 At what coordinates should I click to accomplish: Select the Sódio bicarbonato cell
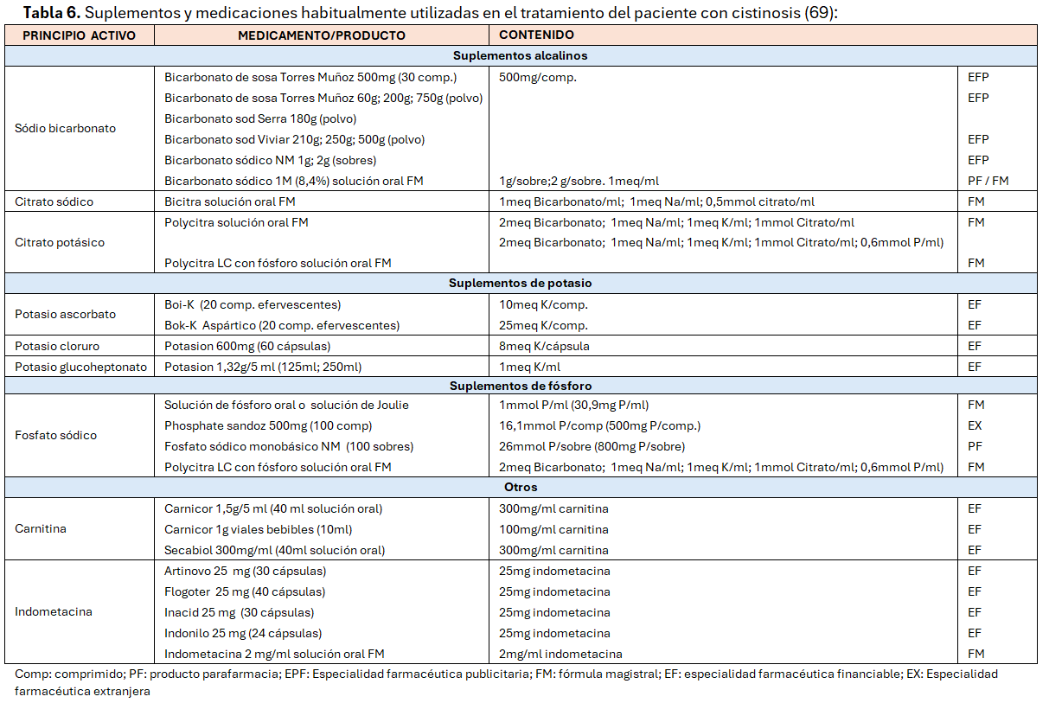(65, 129)
